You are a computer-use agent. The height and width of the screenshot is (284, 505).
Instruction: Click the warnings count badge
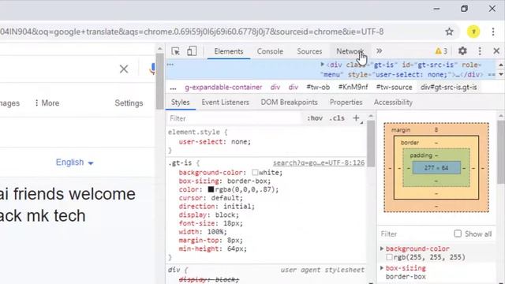coord(441,51)
